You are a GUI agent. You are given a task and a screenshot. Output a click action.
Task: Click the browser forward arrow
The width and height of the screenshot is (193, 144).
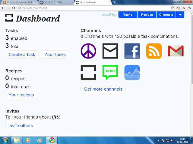(8, 8)
